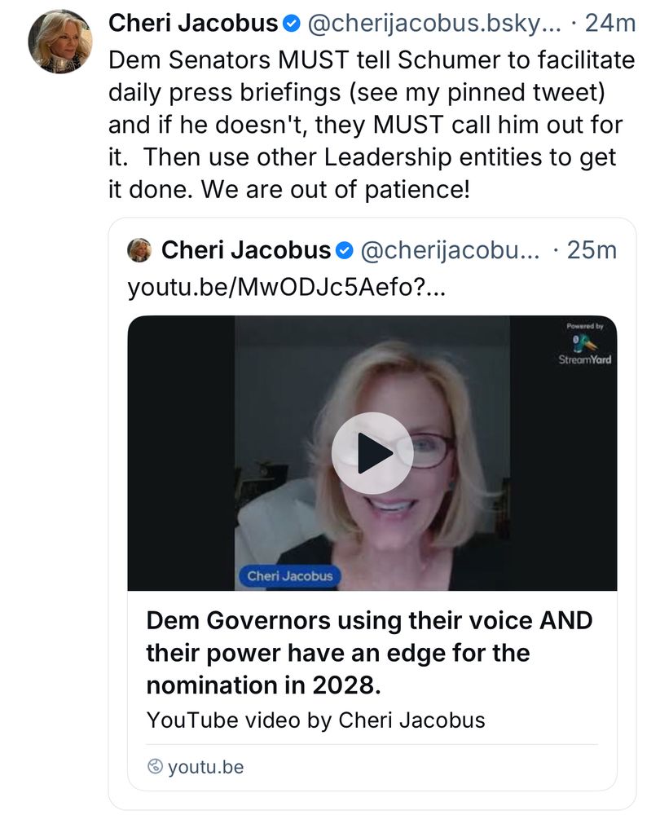Image resolution: width=660 pixels, height=815 pixels.
Task: Open the youtu.be/MwODJc5Aefo link
Action: click(286, 286)
